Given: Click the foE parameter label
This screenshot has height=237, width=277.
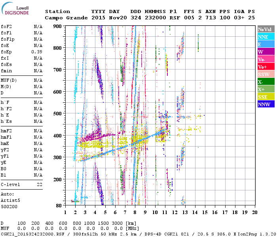Looking at the screenshot, I should tap(5, 45).
